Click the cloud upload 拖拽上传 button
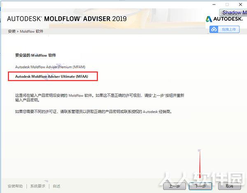Image resolution: width=247 pixels, height=193 pixels. [x=224, y=29]
